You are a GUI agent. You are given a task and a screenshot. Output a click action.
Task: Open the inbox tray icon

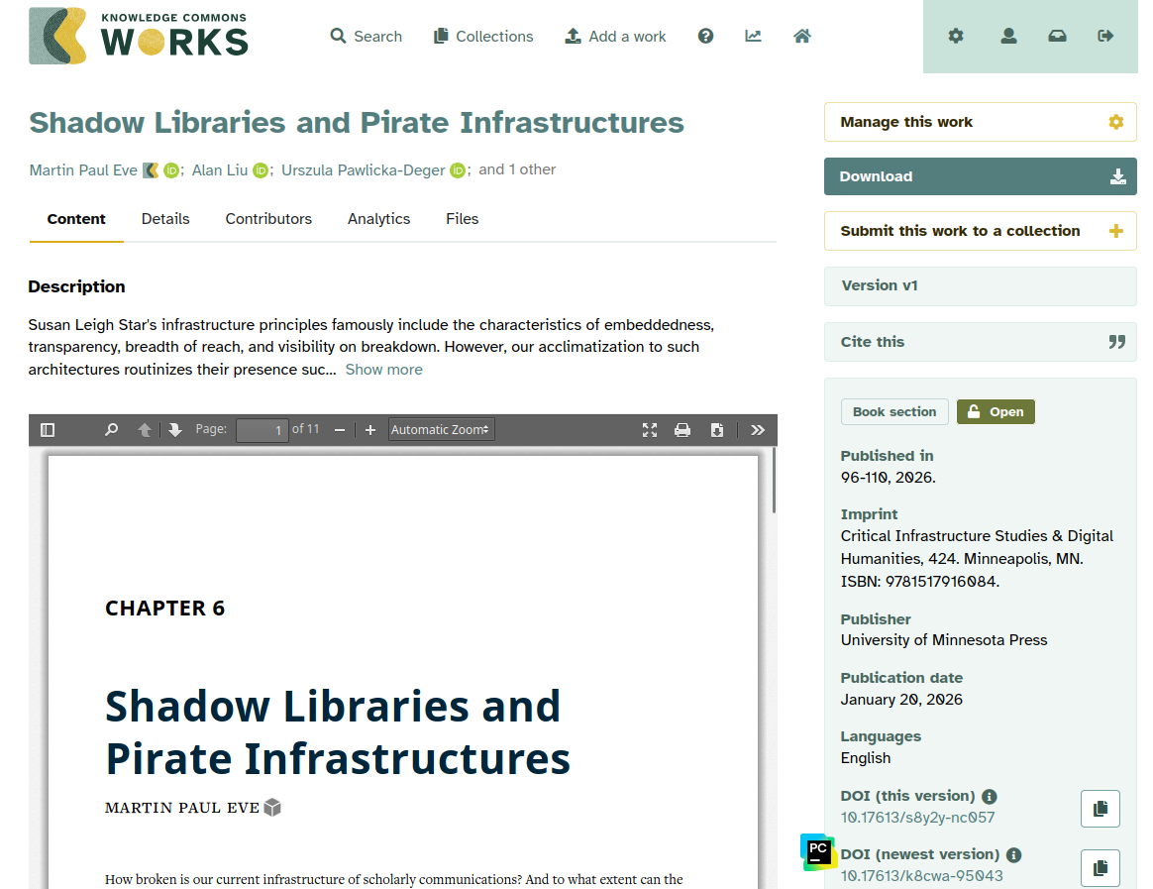[x=1057, y=36]
